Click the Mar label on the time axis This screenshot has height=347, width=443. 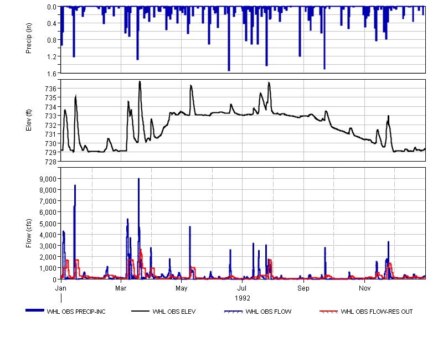tap(121, 289)
